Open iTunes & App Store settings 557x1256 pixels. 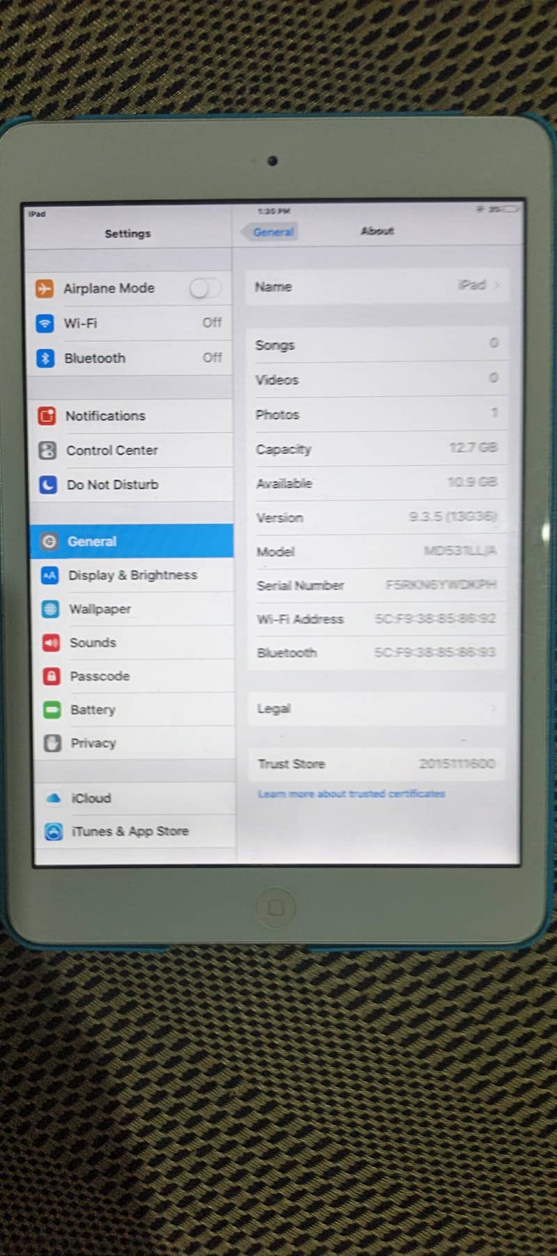pos(135,831)
